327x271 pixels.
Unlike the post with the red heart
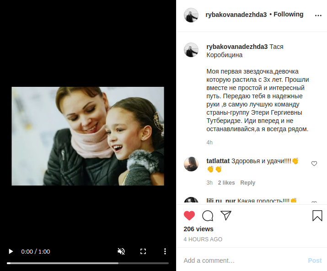[189, 216]
